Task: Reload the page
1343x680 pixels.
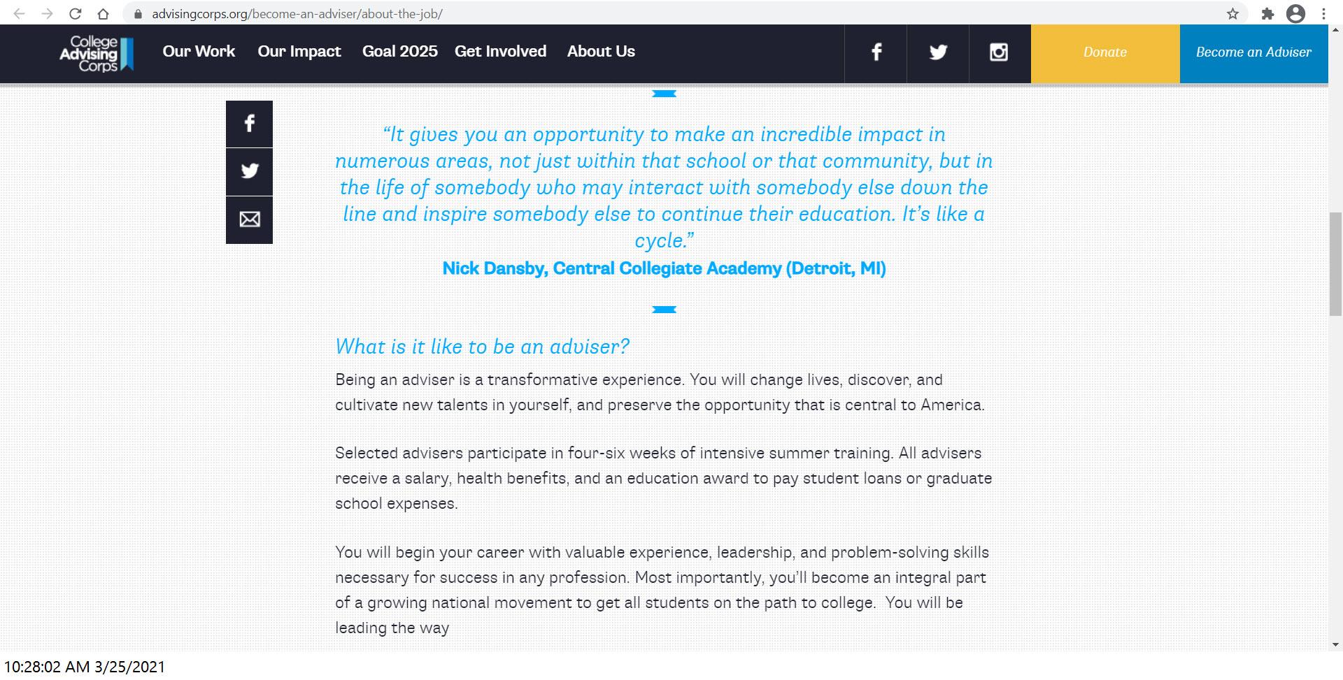Action: tap(76, 14)
